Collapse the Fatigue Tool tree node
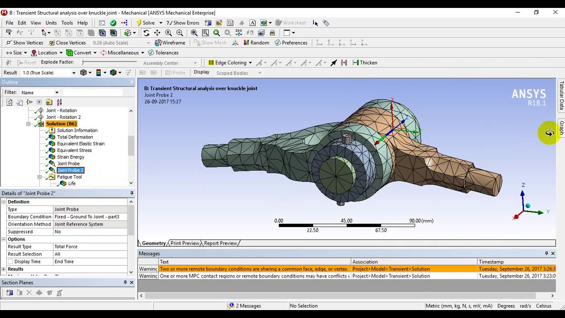This screenshot has width=565, height=318. pos(39,177)
